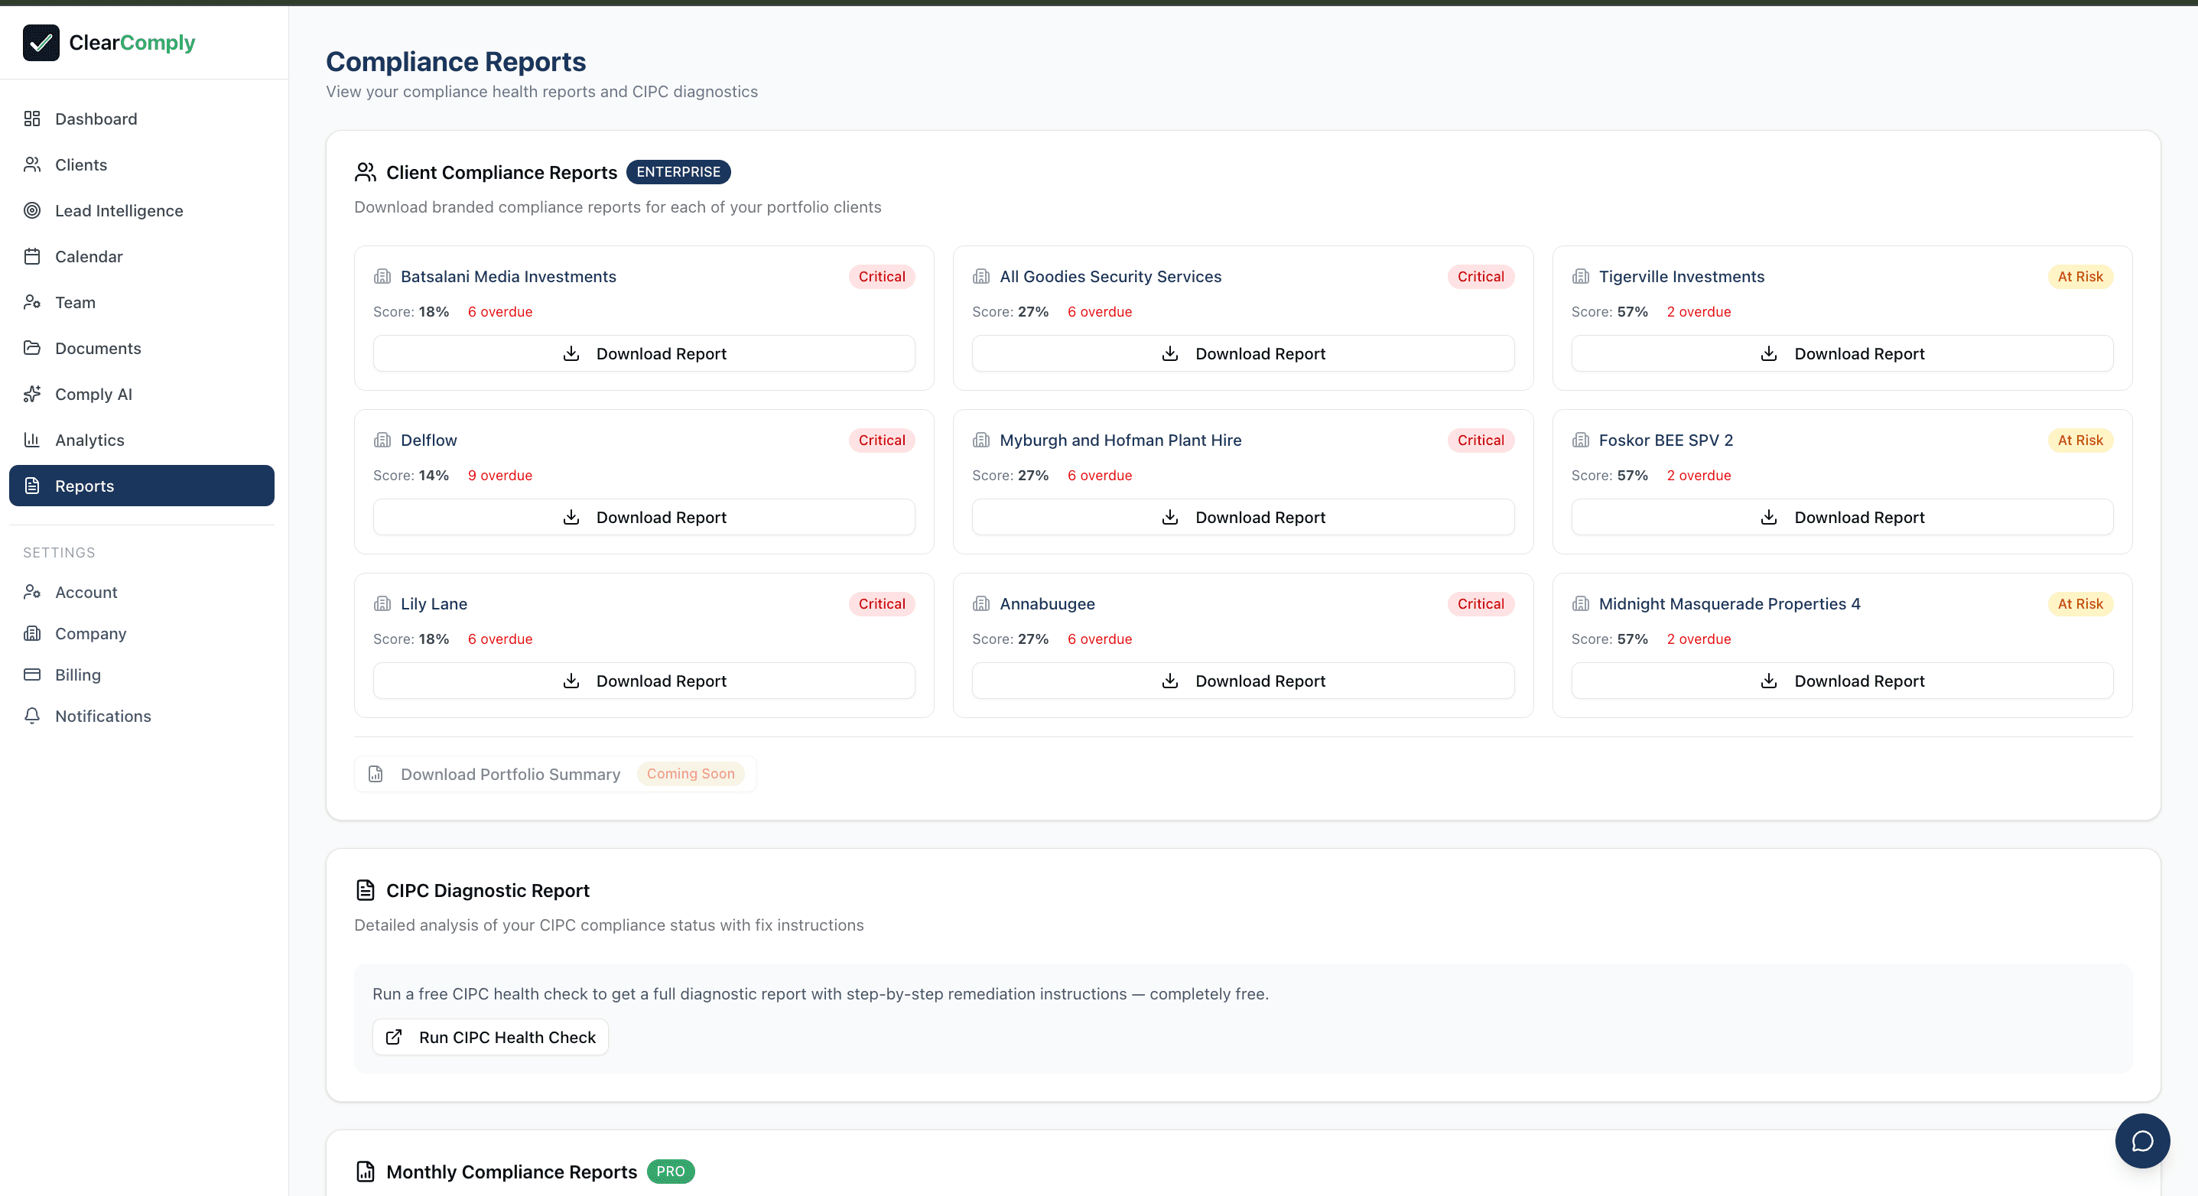The width and height of the screenshot is (2198, 1196).
Task: Download the Annabuugee report
Action: (x=1244, y=681)
